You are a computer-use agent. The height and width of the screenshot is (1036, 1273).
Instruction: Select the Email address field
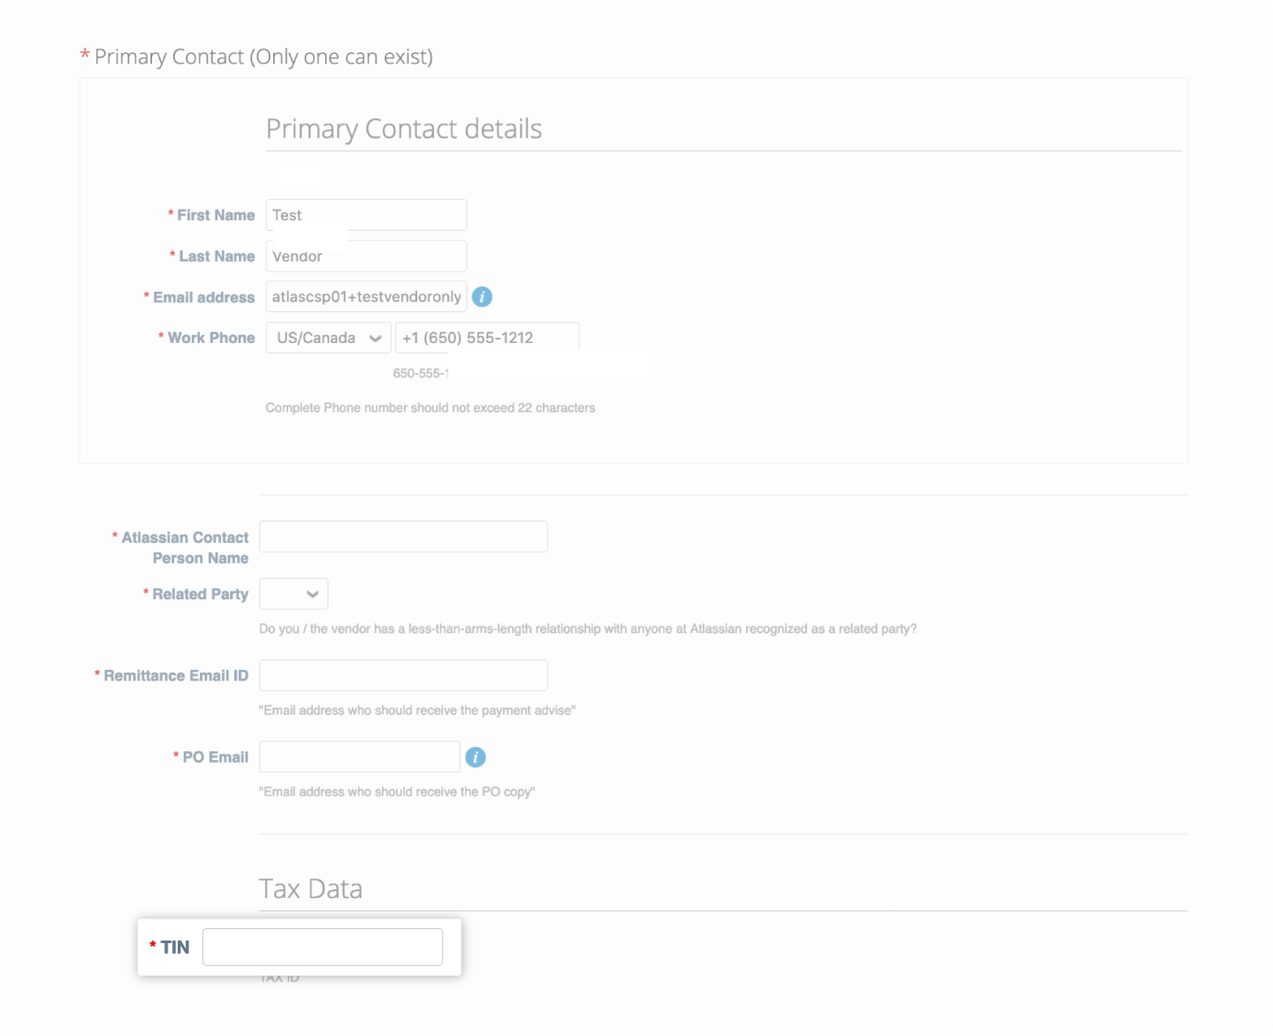366,296
